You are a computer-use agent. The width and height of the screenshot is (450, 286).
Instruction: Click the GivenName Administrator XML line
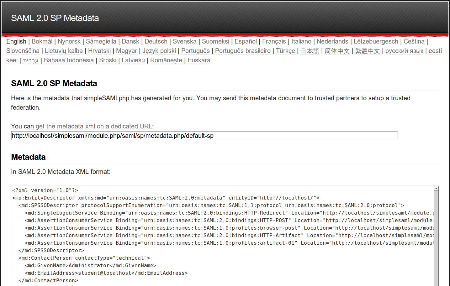[91, 265]
